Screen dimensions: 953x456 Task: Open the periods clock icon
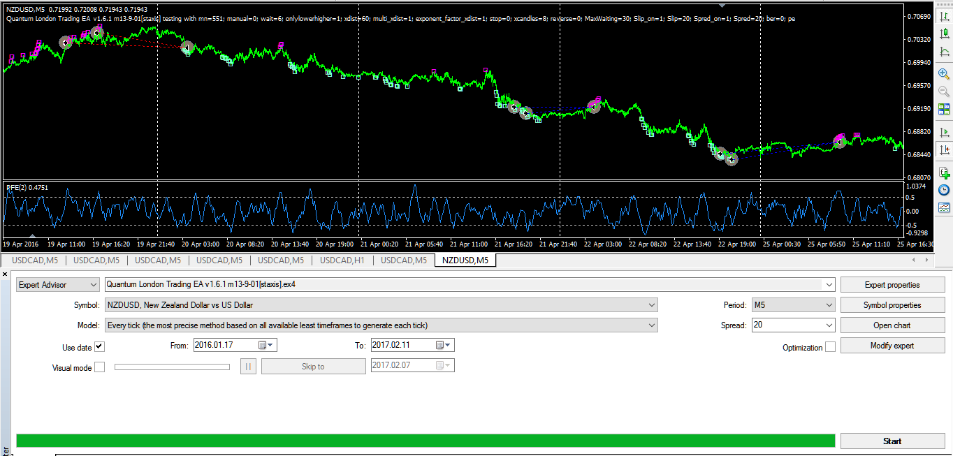(x=944, y=190)
